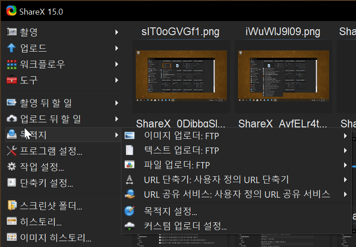The image size is (356, 247).
Task: Open the 워크플로우 menu
Action: [63, 64]
